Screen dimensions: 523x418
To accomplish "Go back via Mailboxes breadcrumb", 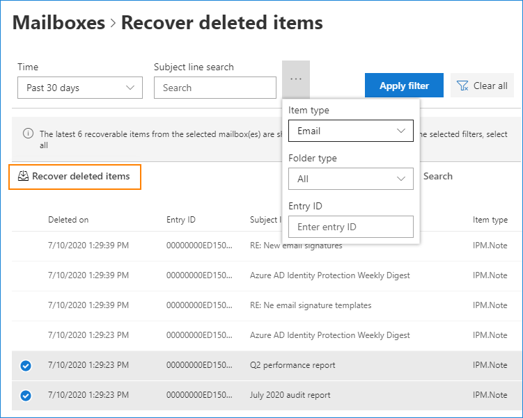I will [58, 23].
